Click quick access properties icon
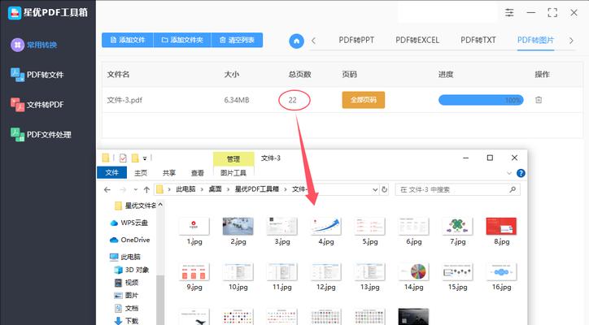This screenshot has height=325, width=589. pyautogui.click(x=123, y=158)
